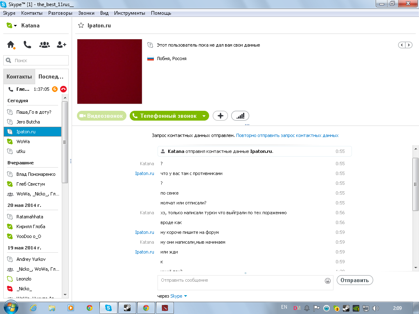Click the EN language indicator

tap(284, 307)
